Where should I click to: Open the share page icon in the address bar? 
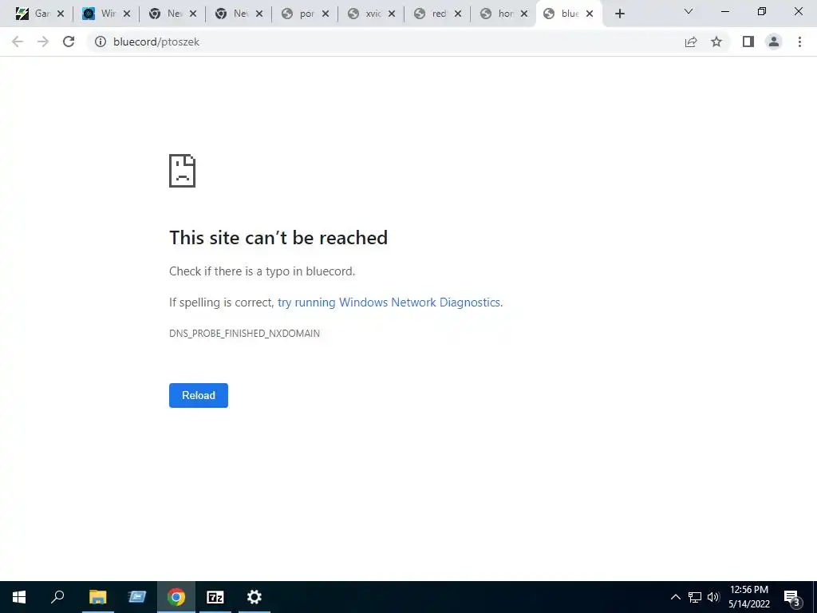691,42
